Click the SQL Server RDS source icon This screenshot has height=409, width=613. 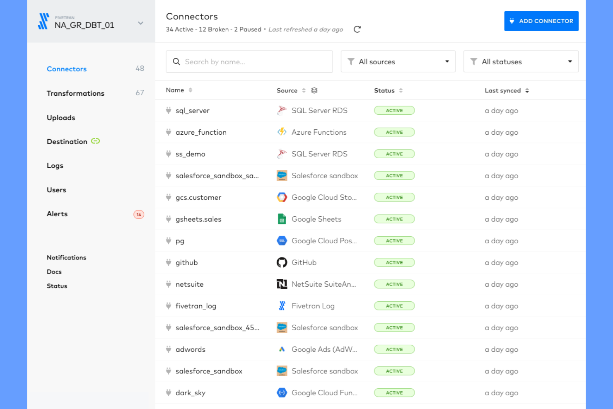click(282, 110)
